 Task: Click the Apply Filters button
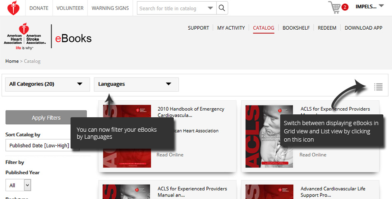(46, 118)
